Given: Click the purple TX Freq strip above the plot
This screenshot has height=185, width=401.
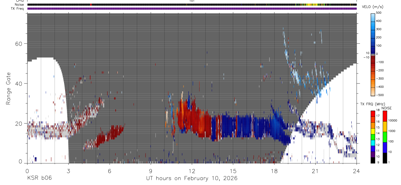Looking at the screenshot, I should [x=192, y=8].
